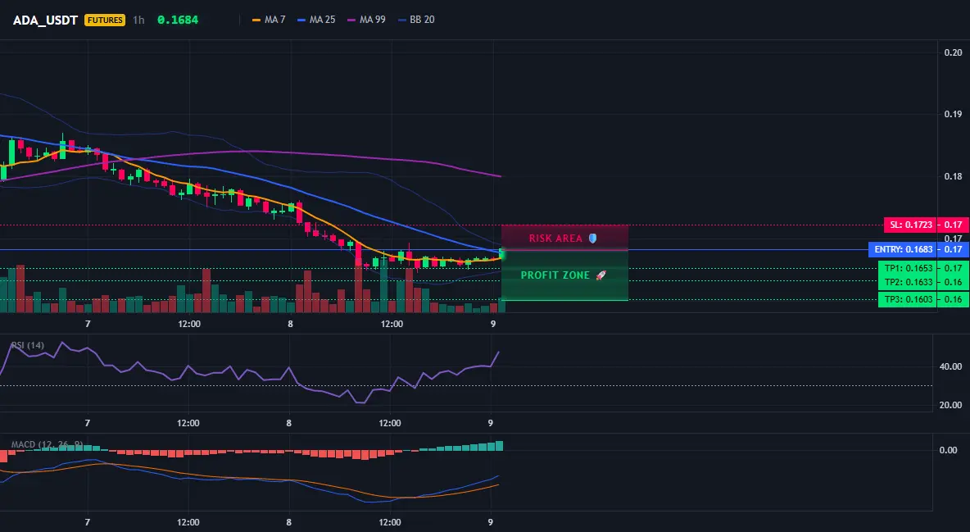Toggle the BB 20 legend entry

(x=416, y=20)
